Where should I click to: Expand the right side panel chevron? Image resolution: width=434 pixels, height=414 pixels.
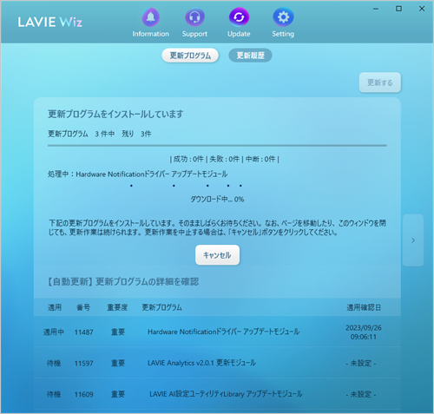tap(413, 240)
